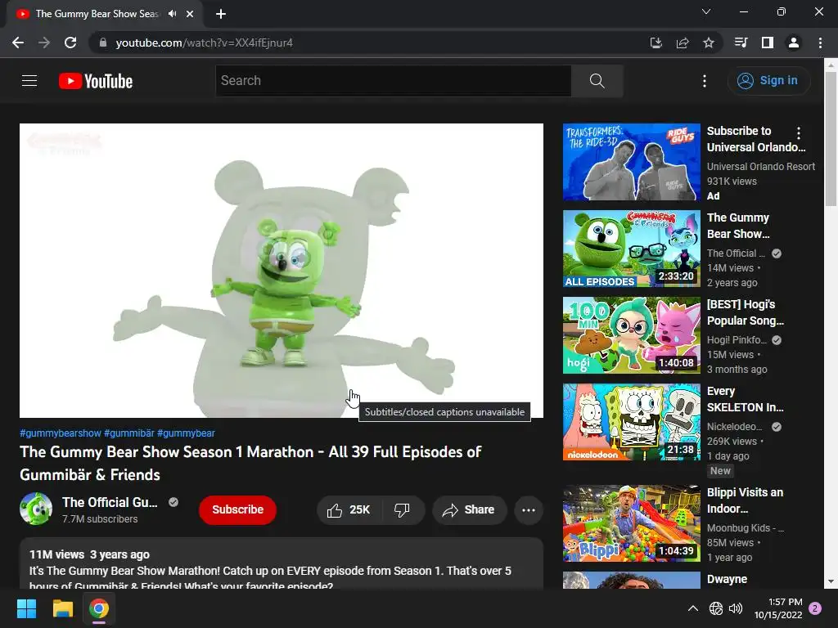Open the tab search dropdown chevron
Screen dimensions: 838x628
tap(706, 11)
